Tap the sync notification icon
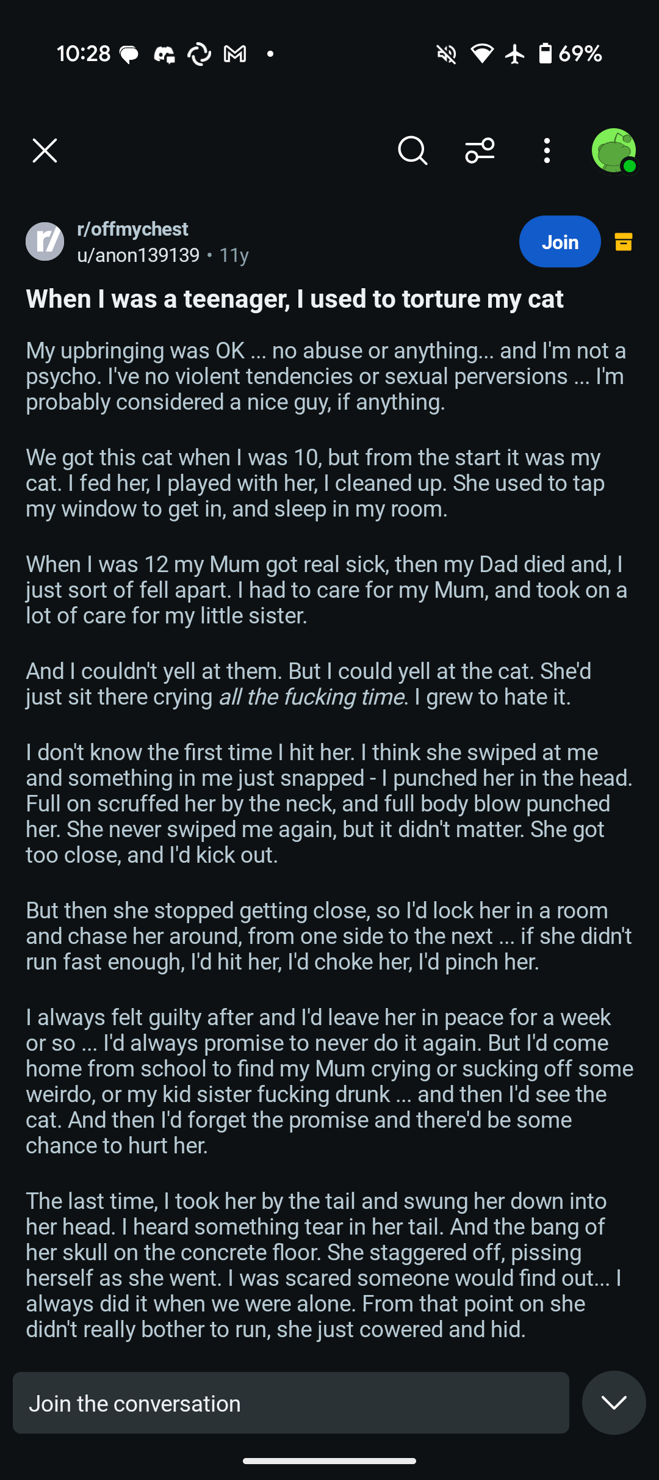Screen dimensions: 659x1480 [x=199, y=54]
